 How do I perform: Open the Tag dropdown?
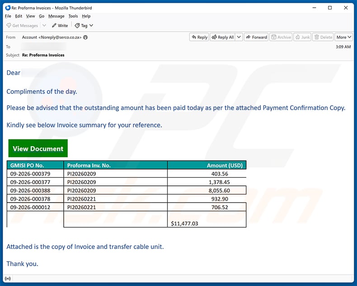[84, 25]
